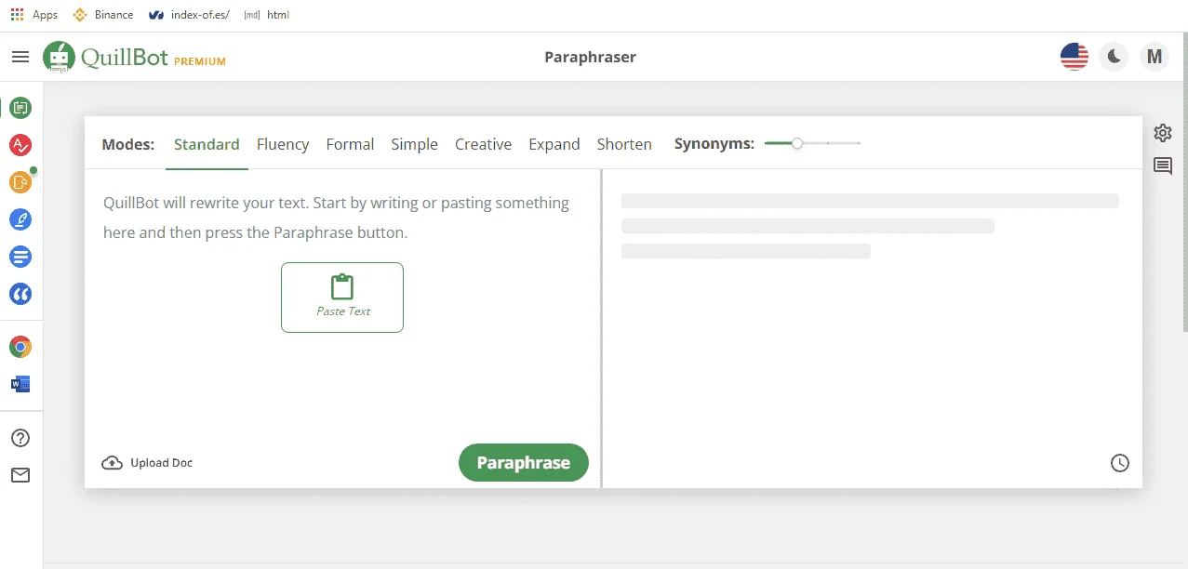Toggle dark mode moon icon
Image resolution: width=1188 pixels, height=569 pixels.
click(x=1114, y=57)
